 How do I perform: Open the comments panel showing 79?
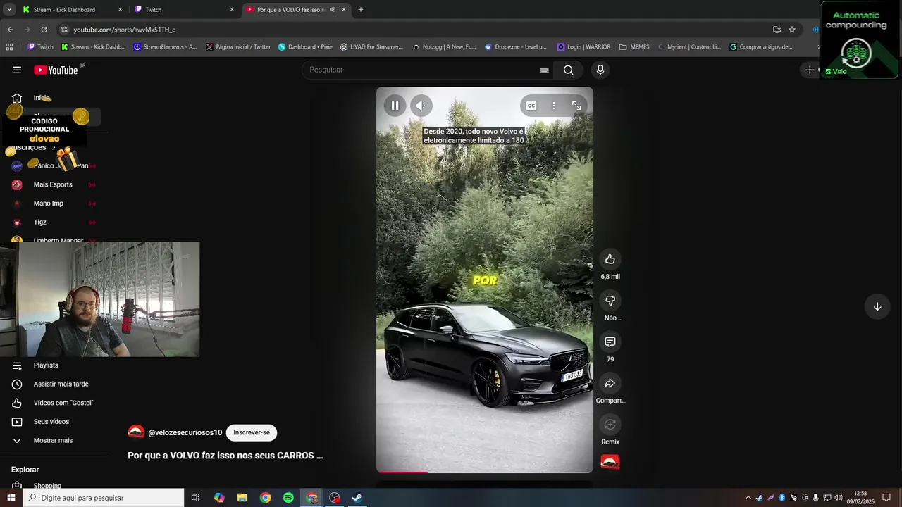tap(610, 342)
